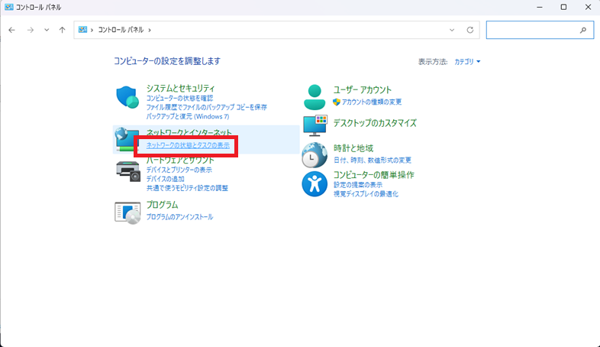Click アカウントの種類の変更 link

371,102
